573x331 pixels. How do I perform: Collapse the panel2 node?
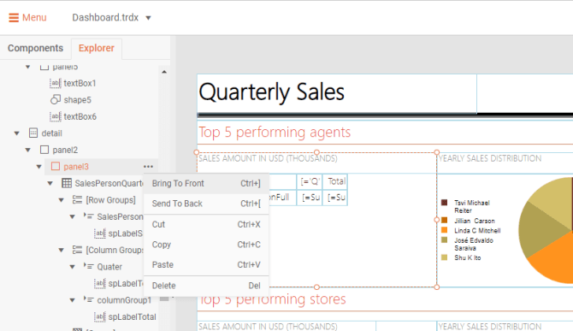[x=27, y=150]
